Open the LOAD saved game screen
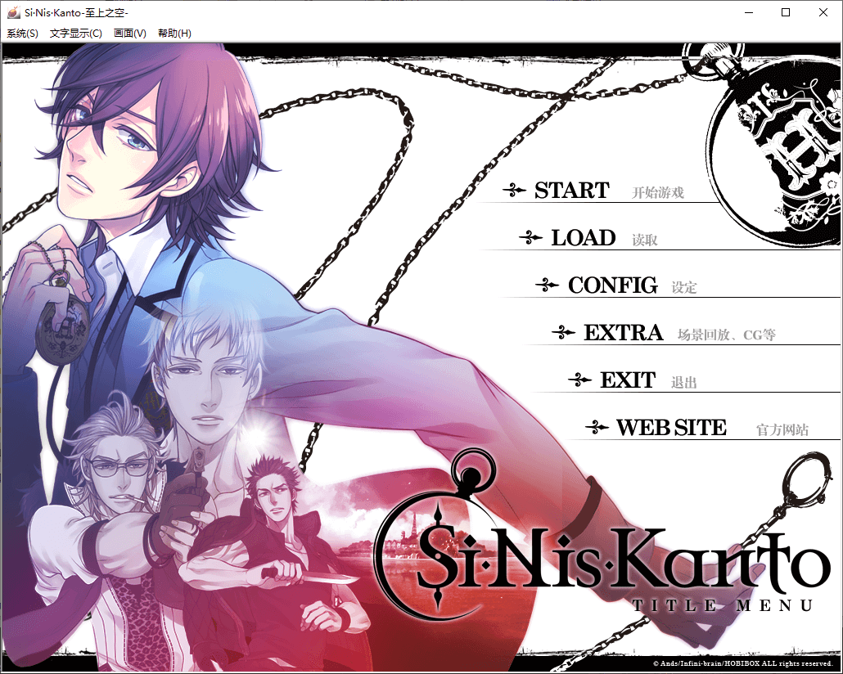This screenshot has height=674, width=843. 583,238
